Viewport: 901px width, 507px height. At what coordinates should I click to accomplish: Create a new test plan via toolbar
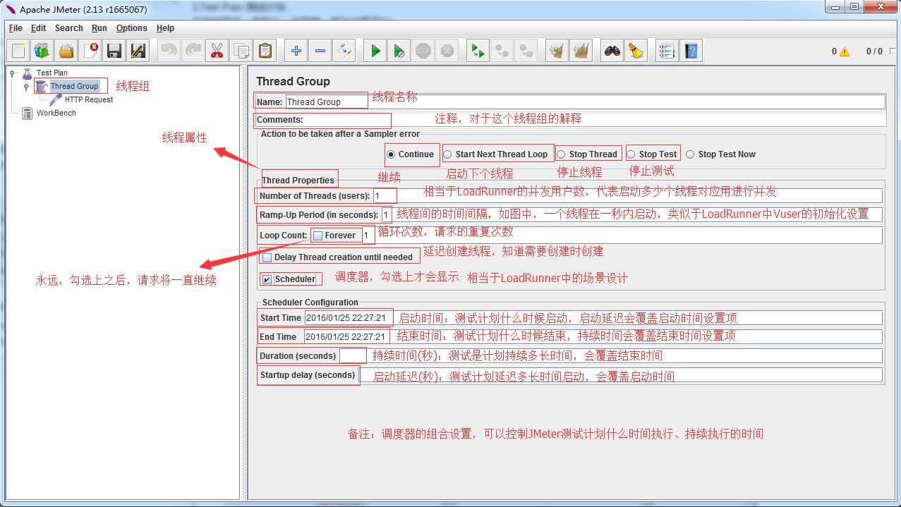[19, 51]
